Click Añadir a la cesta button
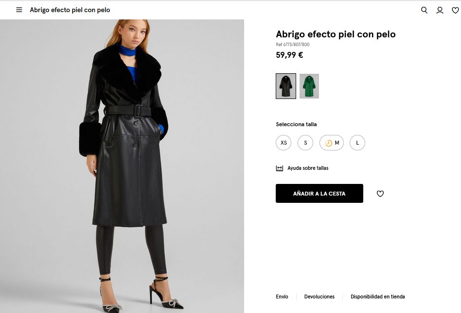 (319, 193)
